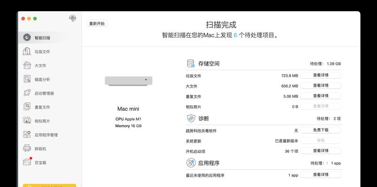Select the 智能扫描 smart scan icon
The height and width of the screenshot is (187, 377).
coord(27,37)
